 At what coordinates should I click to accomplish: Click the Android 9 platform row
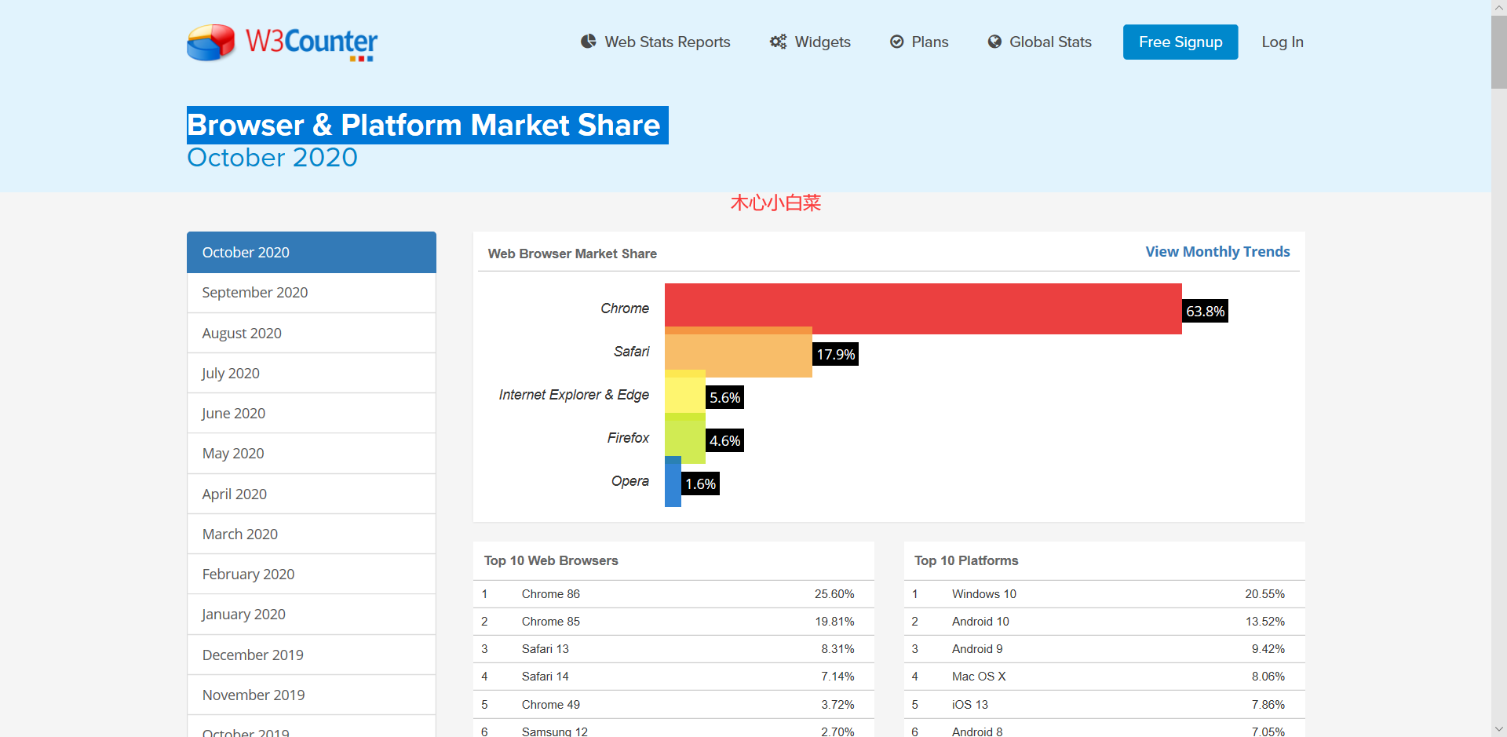pos(1104,649)
